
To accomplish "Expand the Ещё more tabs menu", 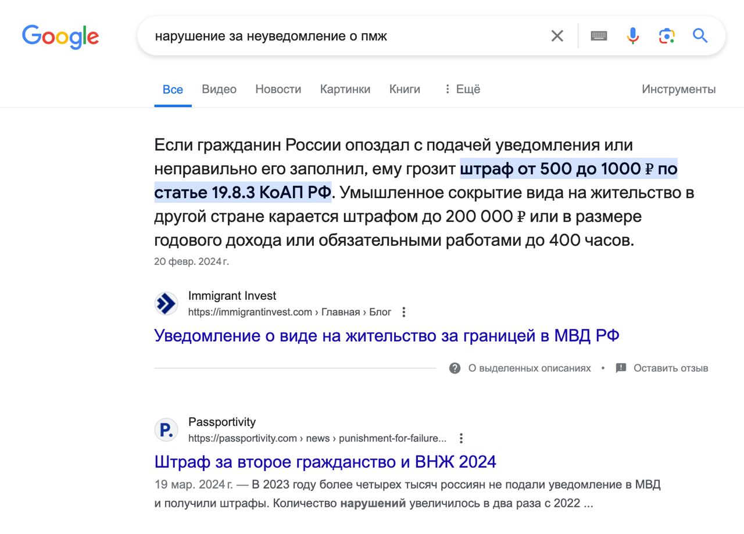I will [x=462, y=89].
